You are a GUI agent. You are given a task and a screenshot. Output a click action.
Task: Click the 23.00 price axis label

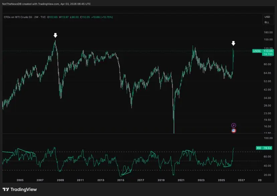tap(267, 113)
